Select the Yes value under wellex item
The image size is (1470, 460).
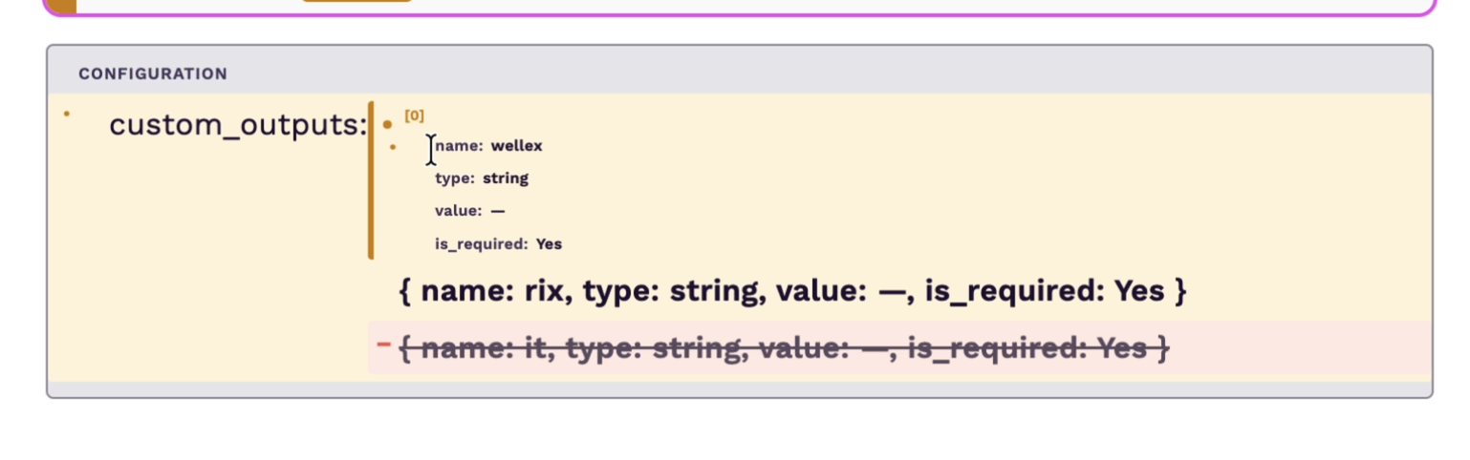click(549, 244)
